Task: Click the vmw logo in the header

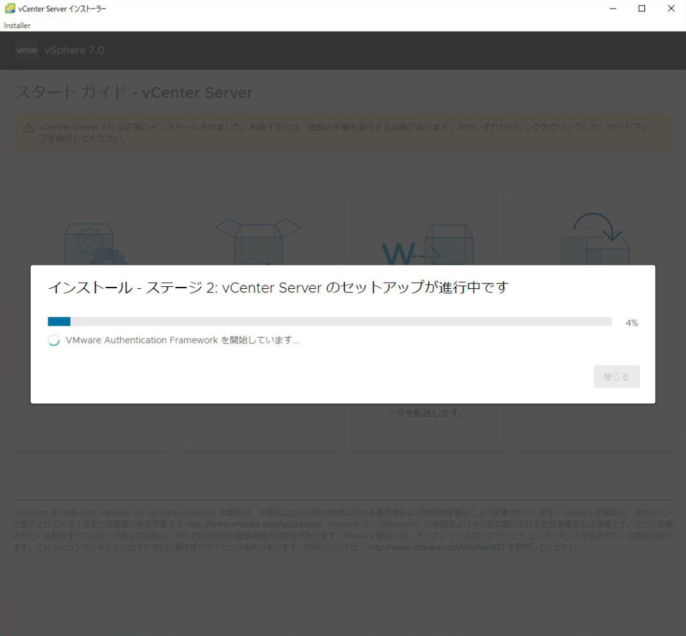Action: pyautogui.click(x=26, y=50)
